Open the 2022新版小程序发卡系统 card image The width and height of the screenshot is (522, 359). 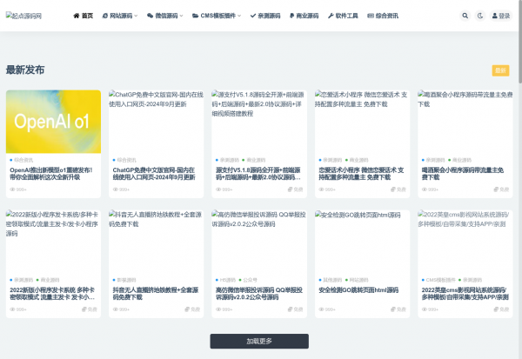point(53,242)
